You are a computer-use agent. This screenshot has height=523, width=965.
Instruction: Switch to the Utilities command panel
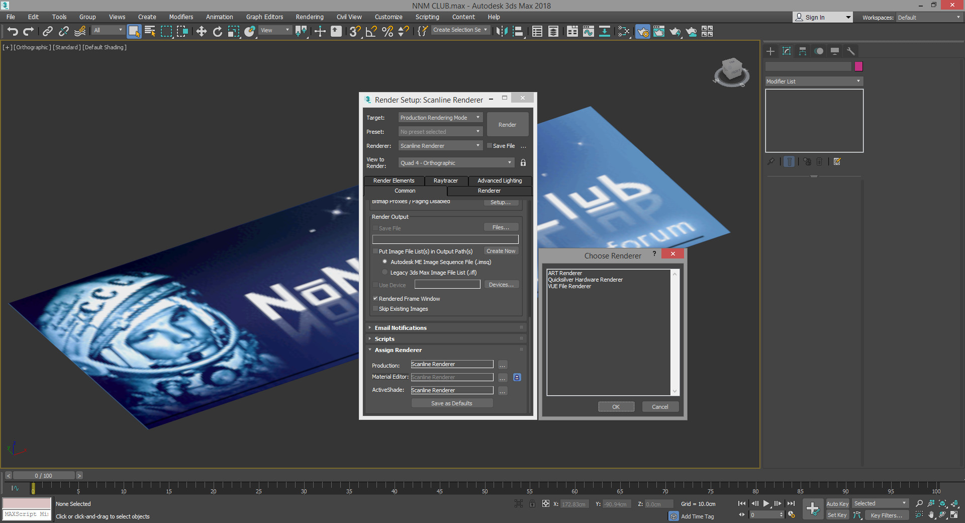[851, 51]
